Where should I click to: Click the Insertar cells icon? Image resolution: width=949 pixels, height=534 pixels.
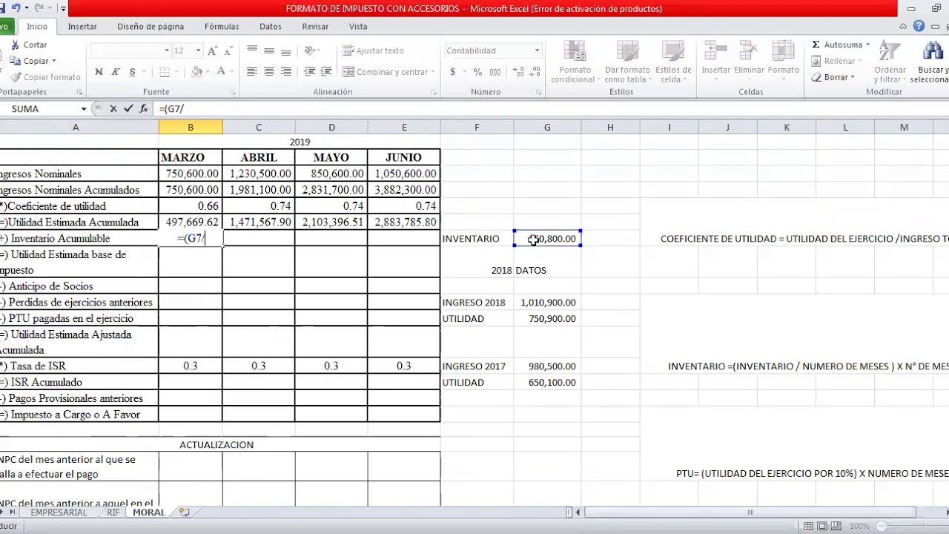point(716,58)
